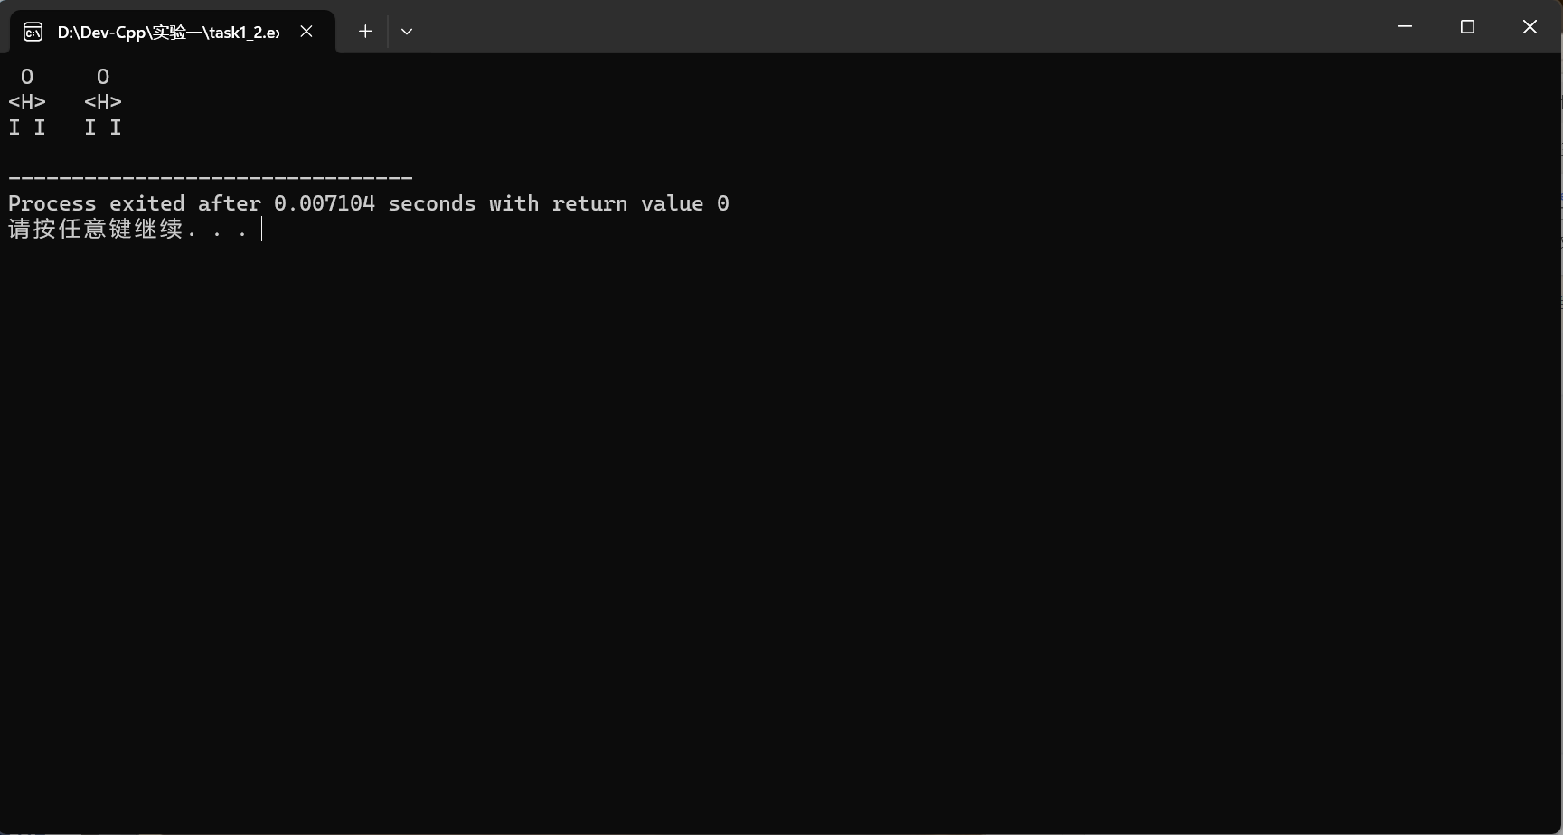Screen dimensions: 1563x835
Task: Select the D:\Dev-Cpp task1_2.exe tab title
Action: pos(169,32)
